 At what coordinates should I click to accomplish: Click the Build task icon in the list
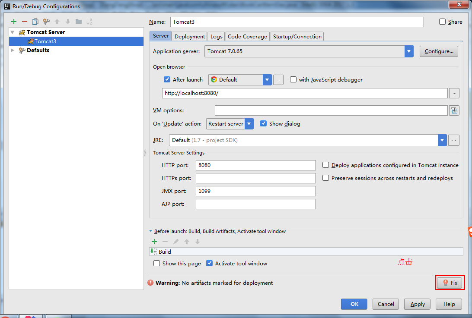(153, 252)
